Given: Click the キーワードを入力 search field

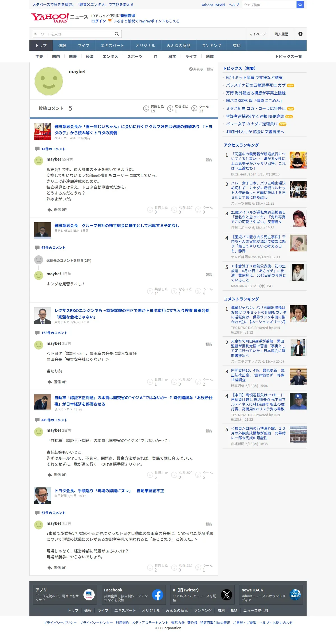Looking at the screenshot, I should tap(72, 34).
